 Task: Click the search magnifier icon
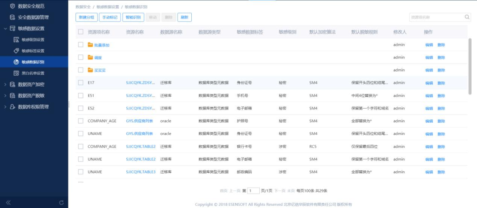pyautogui.click(x=467, y=17)
